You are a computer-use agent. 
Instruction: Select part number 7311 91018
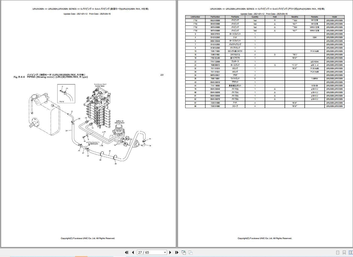[215, 69]
